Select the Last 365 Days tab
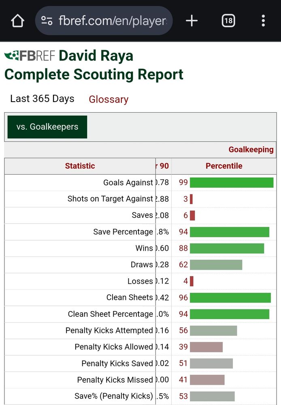The width and height of the screenshot is (281, 405). coord(42,99)
